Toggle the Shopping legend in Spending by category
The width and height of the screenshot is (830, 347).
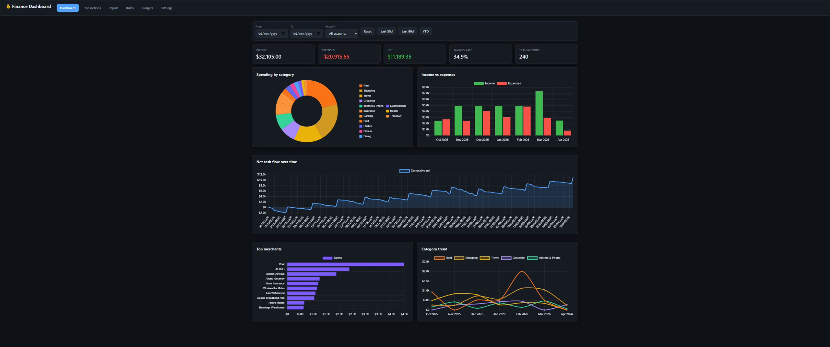click(x=367, y=91)
